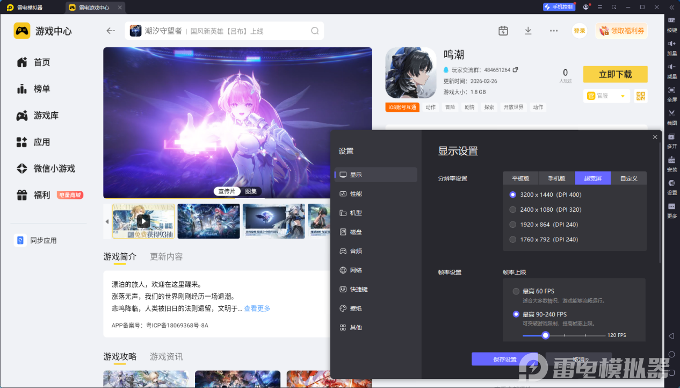
Task: Click the 保存设置 button
Action: 505,359
